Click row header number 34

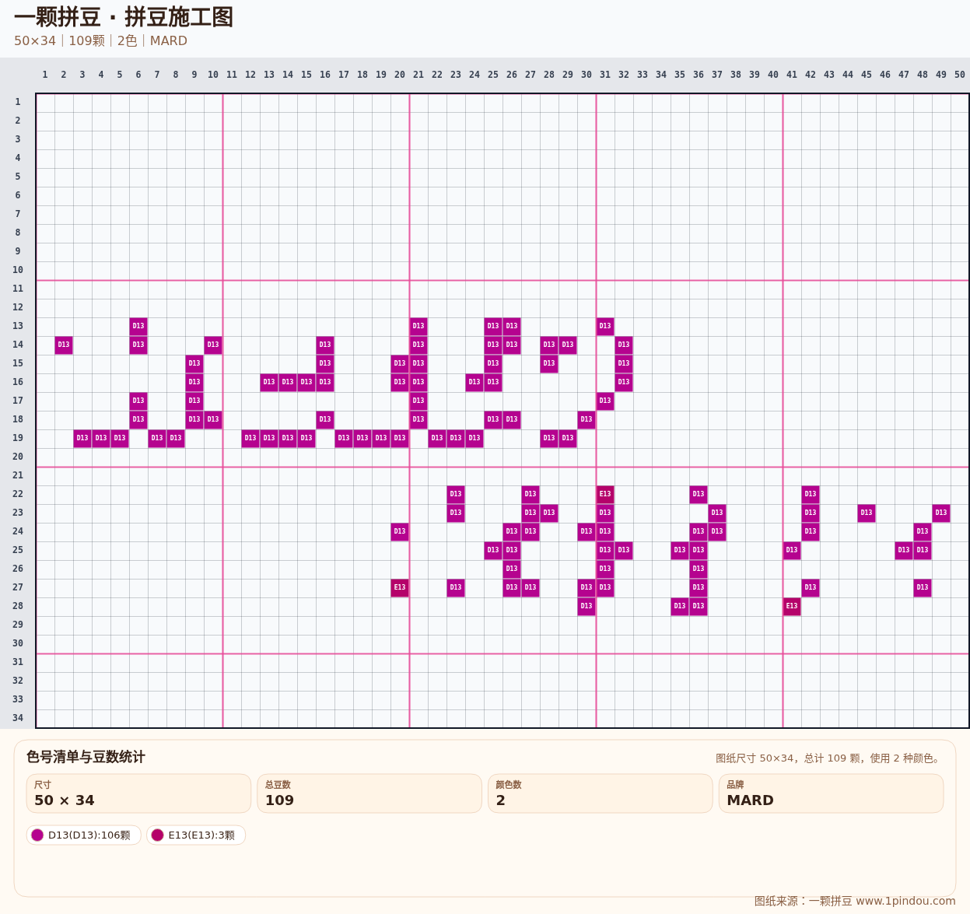click(x=18, y=718)
